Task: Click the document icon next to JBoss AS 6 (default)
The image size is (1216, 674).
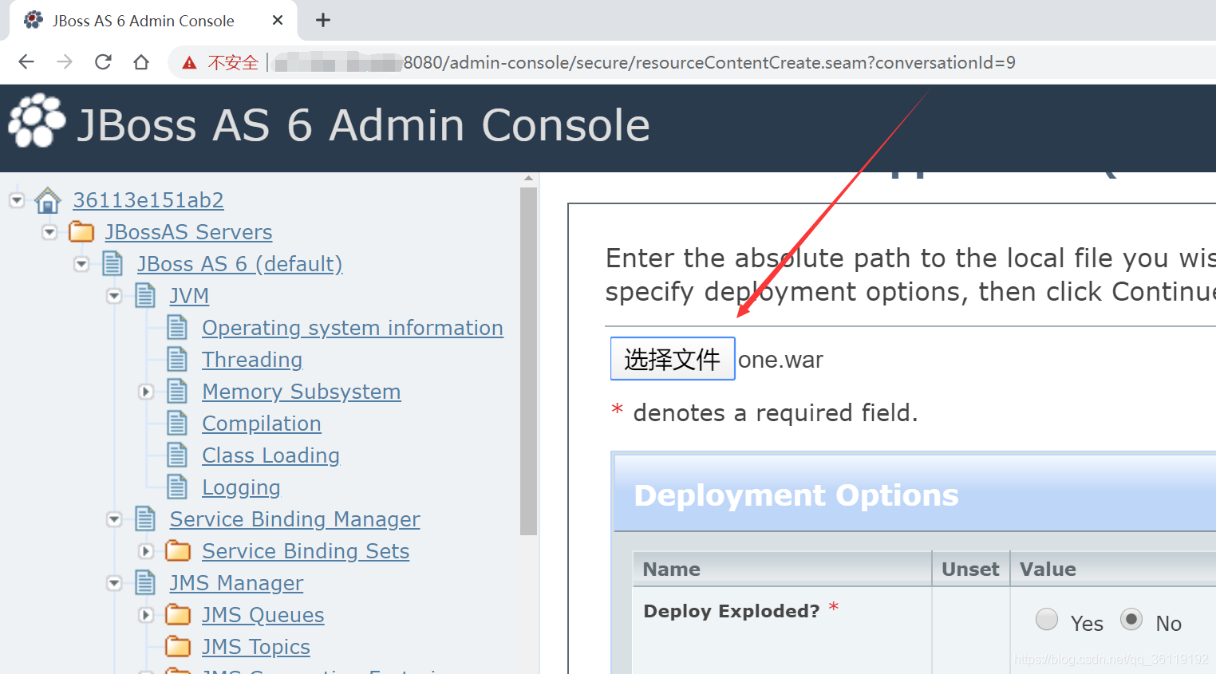Action: [x=113, y=264]
